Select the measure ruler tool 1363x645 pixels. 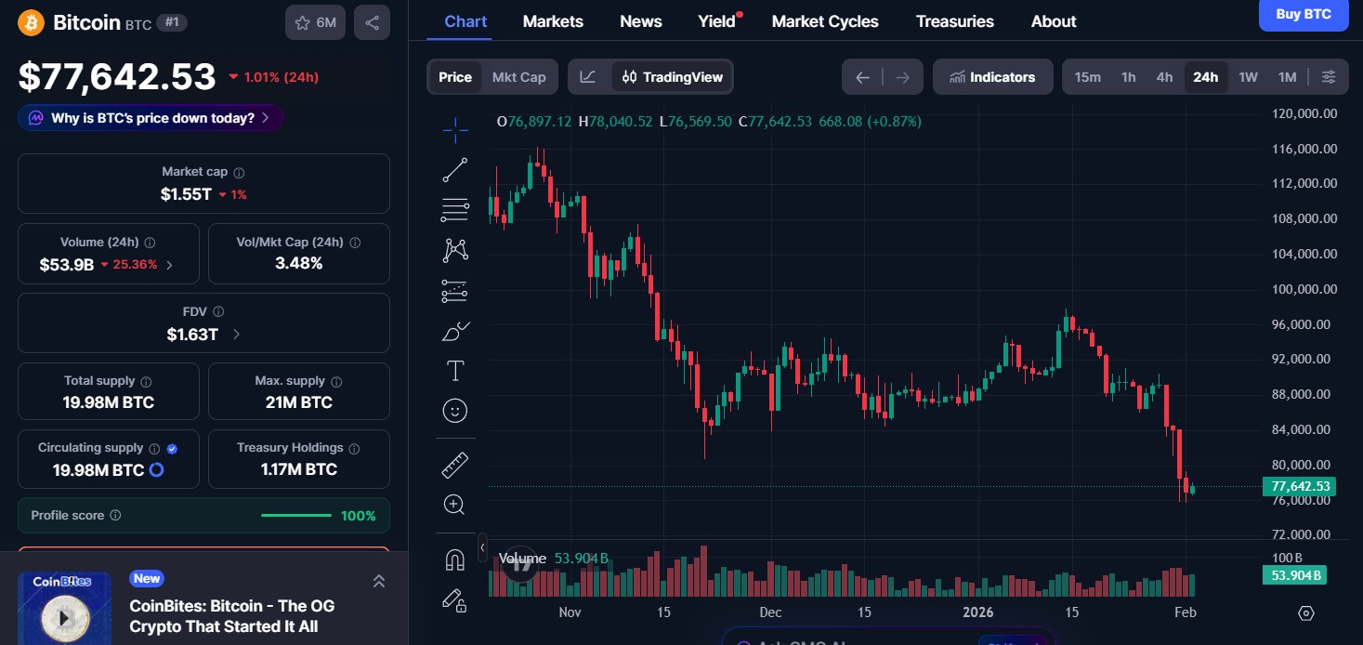coord(454,464)
